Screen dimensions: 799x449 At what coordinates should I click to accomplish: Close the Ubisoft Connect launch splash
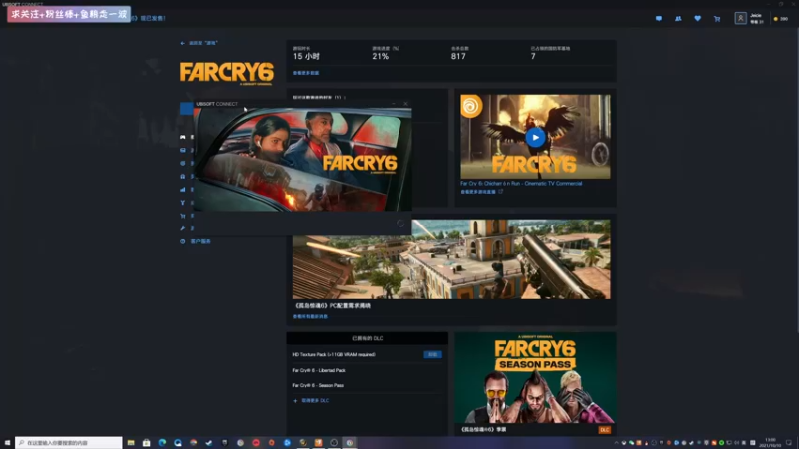405,104
